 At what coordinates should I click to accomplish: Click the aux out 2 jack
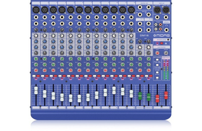tap(149, 15)
